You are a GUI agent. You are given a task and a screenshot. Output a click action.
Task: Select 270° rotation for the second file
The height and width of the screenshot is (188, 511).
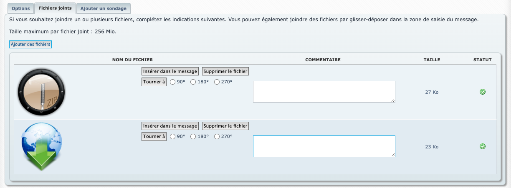tap(217, 136)
